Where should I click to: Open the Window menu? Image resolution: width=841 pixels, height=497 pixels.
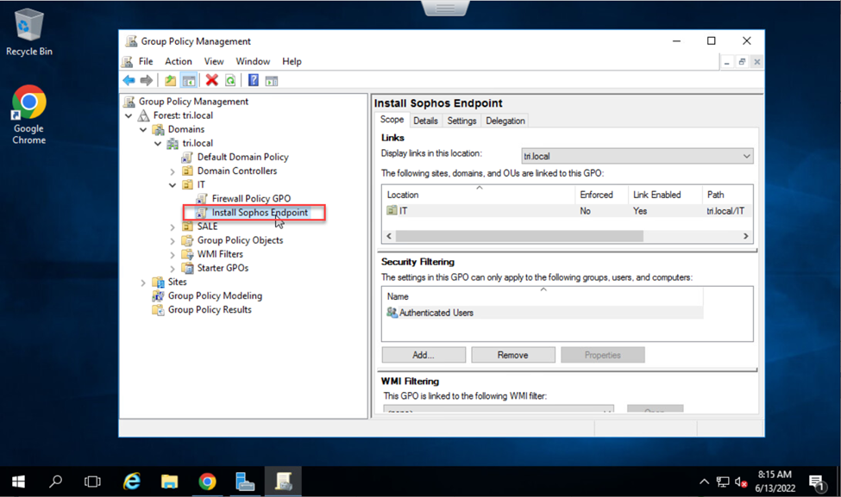coord(253,62)
